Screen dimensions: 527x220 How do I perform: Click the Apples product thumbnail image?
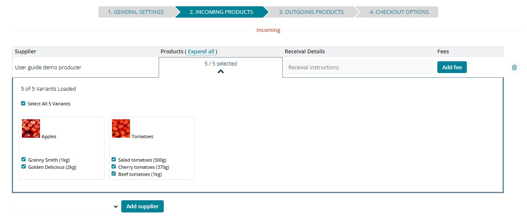31,128
